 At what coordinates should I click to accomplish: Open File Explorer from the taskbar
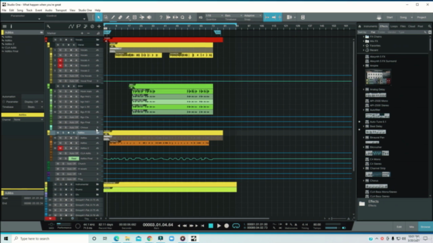(127, 238)
